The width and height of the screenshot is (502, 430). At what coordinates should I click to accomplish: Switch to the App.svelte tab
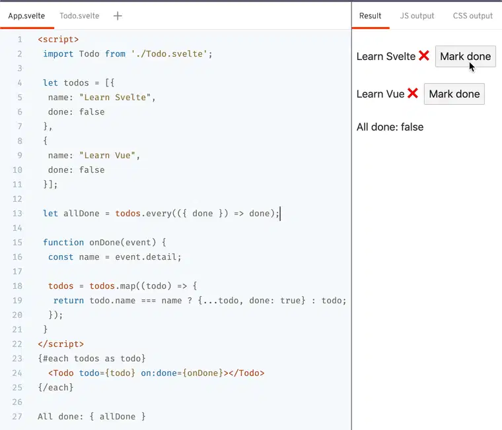26,16
